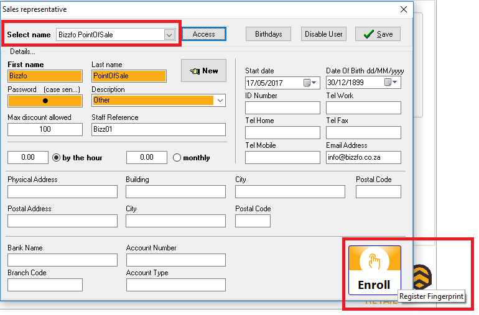Click the New sales representative button
This screenshot has width=479, height=315.
[x=203, y=71]
